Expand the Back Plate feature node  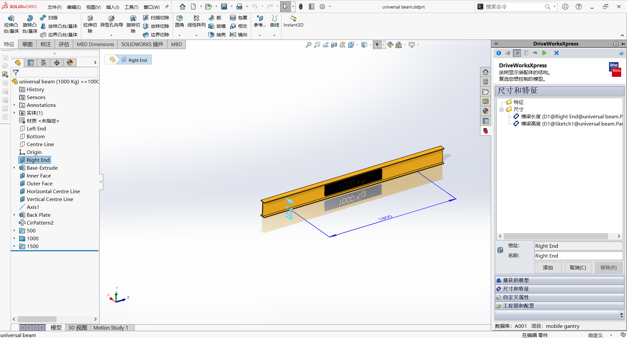tap(14, 215)
